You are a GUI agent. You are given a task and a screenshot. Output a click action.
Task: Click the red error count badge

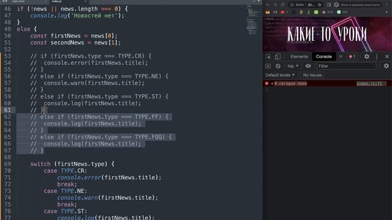click(352, 57)
